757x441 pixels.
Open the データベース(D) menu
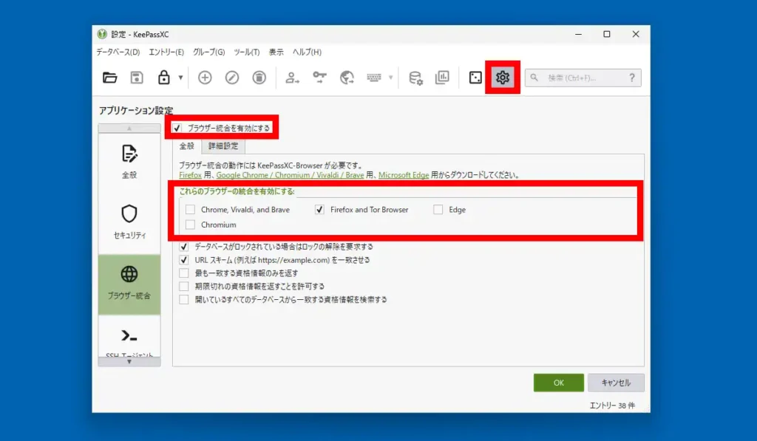(x=118, y=52)
